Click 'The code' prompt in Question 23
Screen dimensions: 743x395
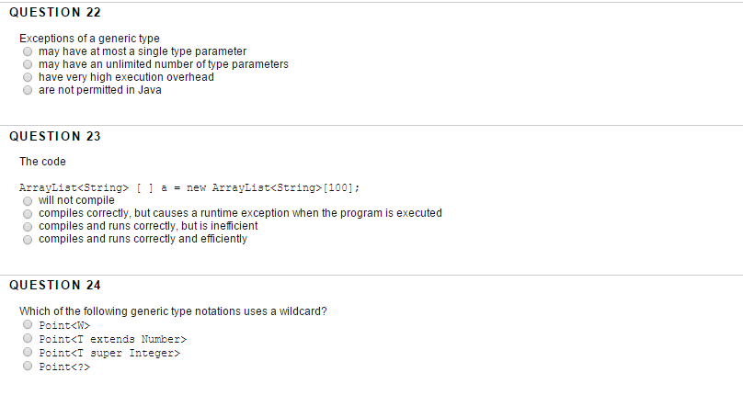[42, 162]
